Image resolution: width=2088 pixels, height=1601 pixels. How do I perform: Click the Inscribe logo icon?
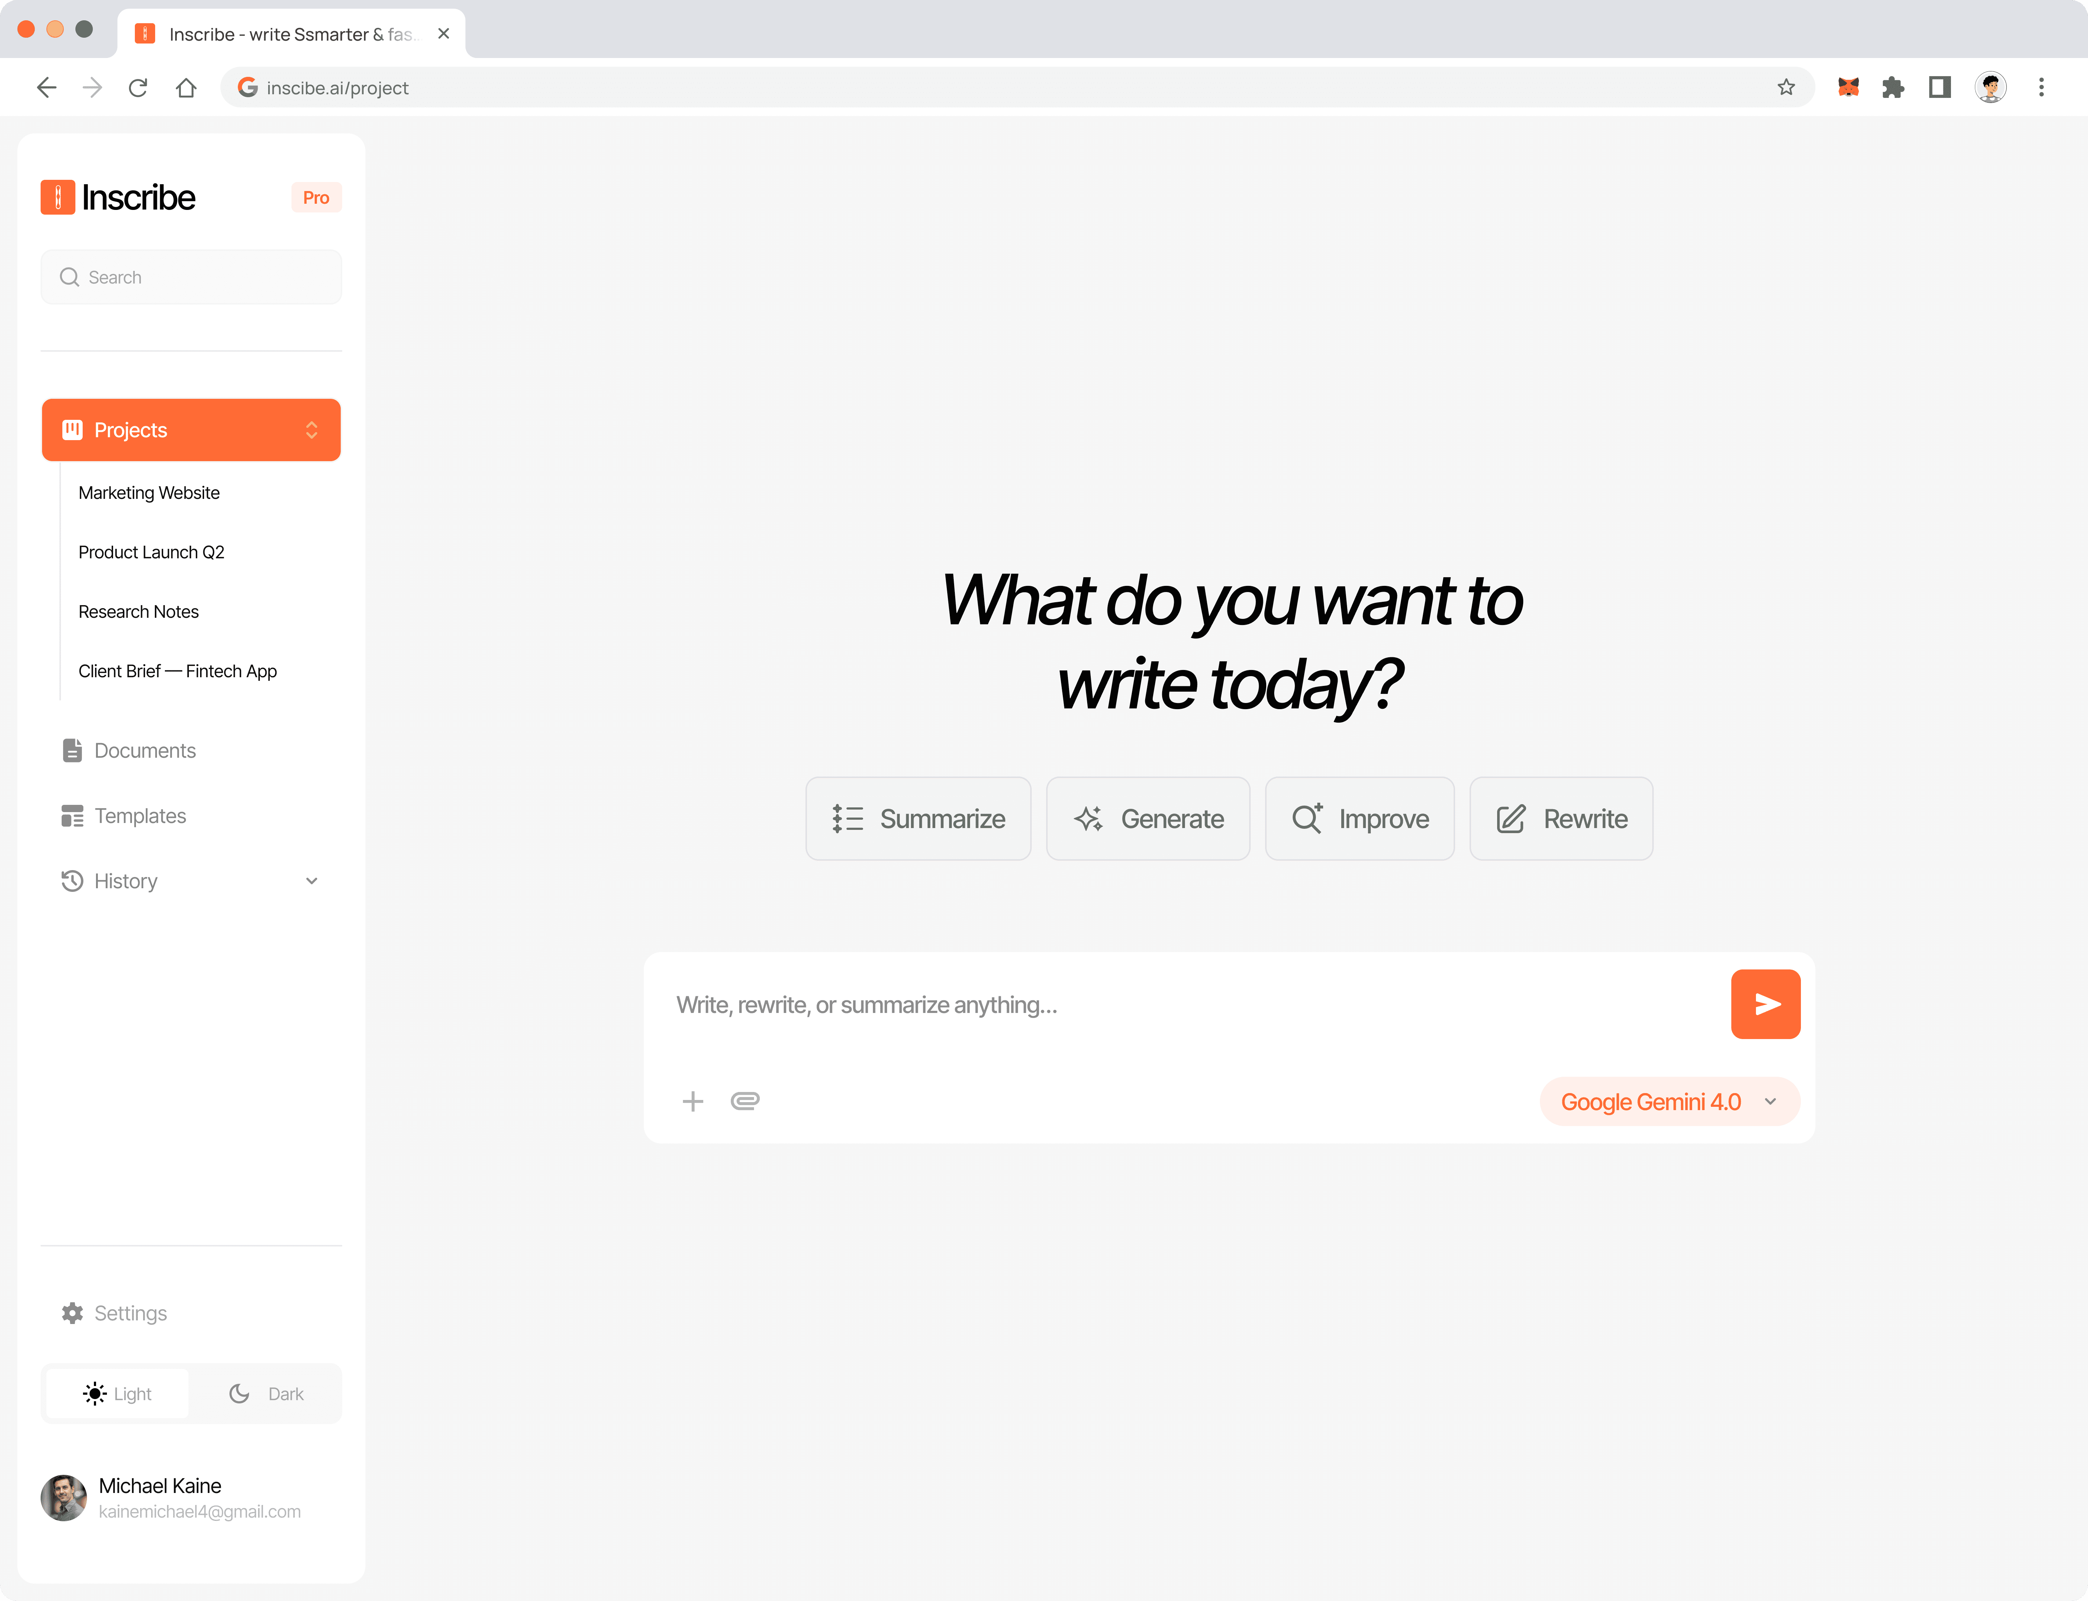coord(57,197)
